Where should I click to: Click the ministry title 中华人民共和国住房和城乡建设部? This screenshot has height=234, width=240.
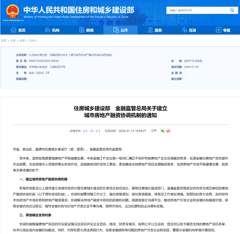79,10
